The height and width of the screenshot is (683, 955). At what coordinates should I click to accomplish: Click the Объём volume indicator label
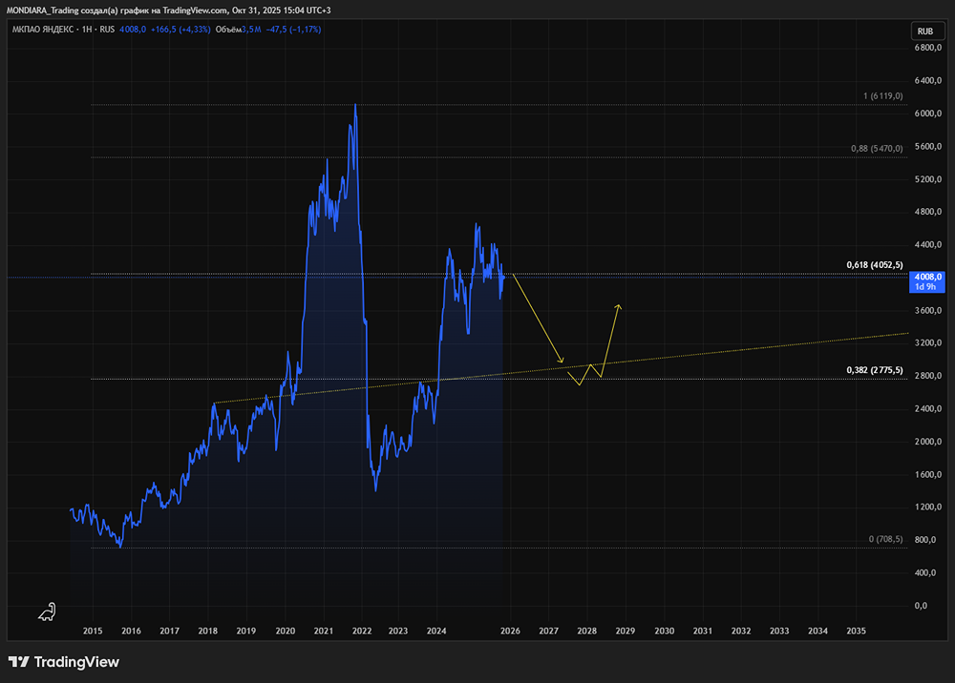[x=228, y=30]
